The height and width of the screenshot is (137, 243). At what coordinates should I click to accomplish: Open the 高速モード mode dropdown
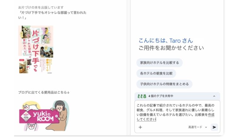coord(198,127)
